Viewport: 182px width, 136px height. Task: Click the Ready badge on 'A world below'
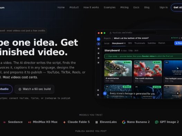[127, 62]
